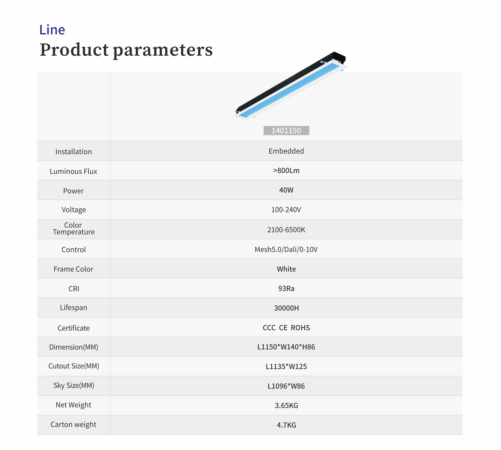Screen dimensions: 501x450
Task: Click the >800Lm value
Action: pyautogui.click(x=286, y=171)
